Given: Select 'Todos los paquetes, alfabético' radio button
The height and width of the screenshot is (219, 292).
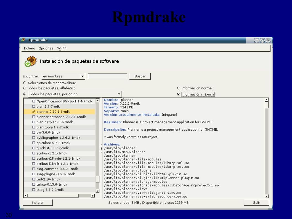Looking at the screenshot, I should pos(25,88).
